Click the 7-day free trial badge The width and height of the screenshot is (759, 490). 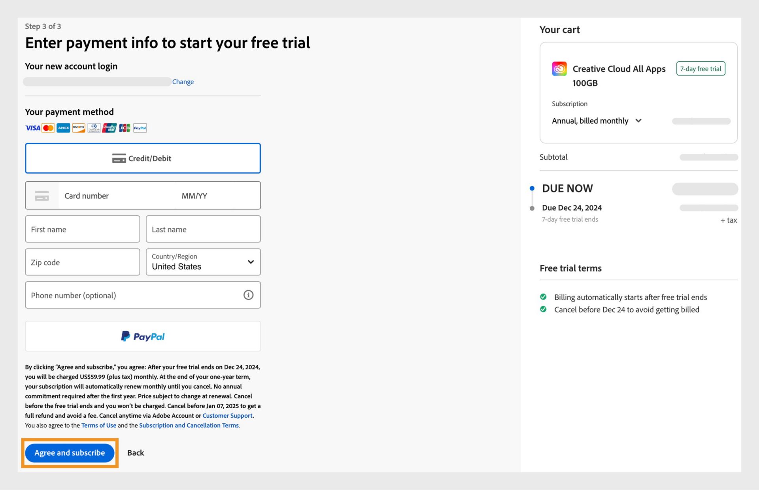click(x=701, y=69)
